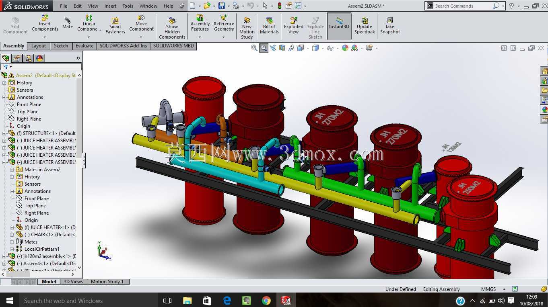Click Update Speedpak
The image size is (548, 307).
[365, 26]
